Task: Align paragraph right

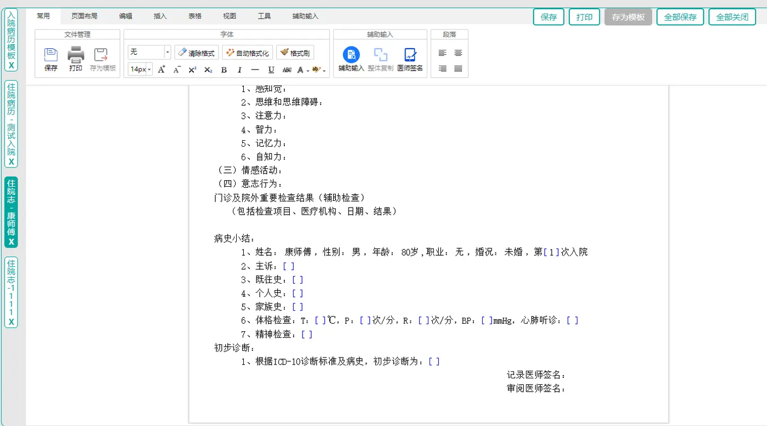Action: [x=443, y=68]
